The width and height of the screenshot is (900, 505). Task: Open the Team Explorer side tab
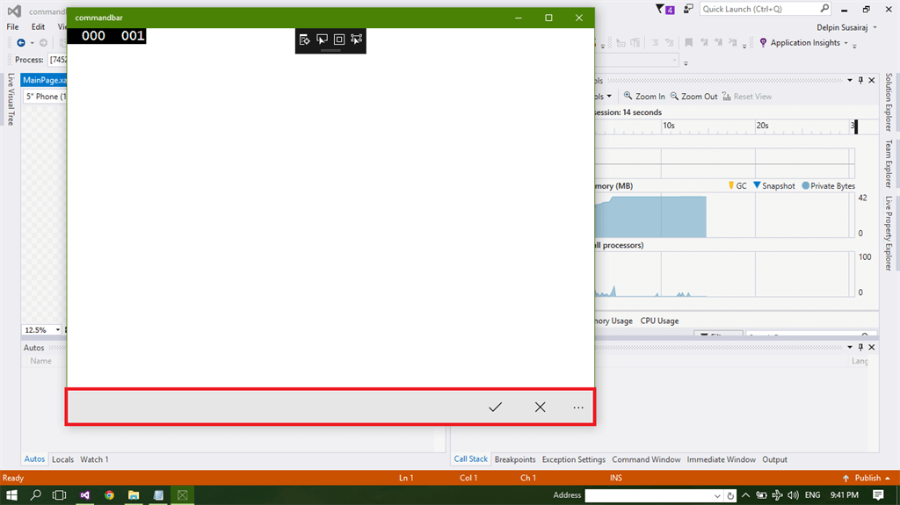pyautogui.click(x=889, y=163)
